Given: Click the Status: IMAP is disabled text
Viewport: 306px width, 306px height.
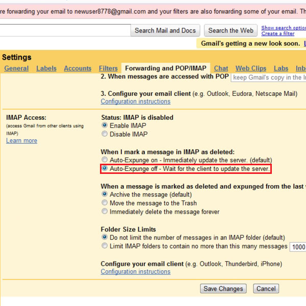Looking at the screenshot, I should [x=137, y=117].
